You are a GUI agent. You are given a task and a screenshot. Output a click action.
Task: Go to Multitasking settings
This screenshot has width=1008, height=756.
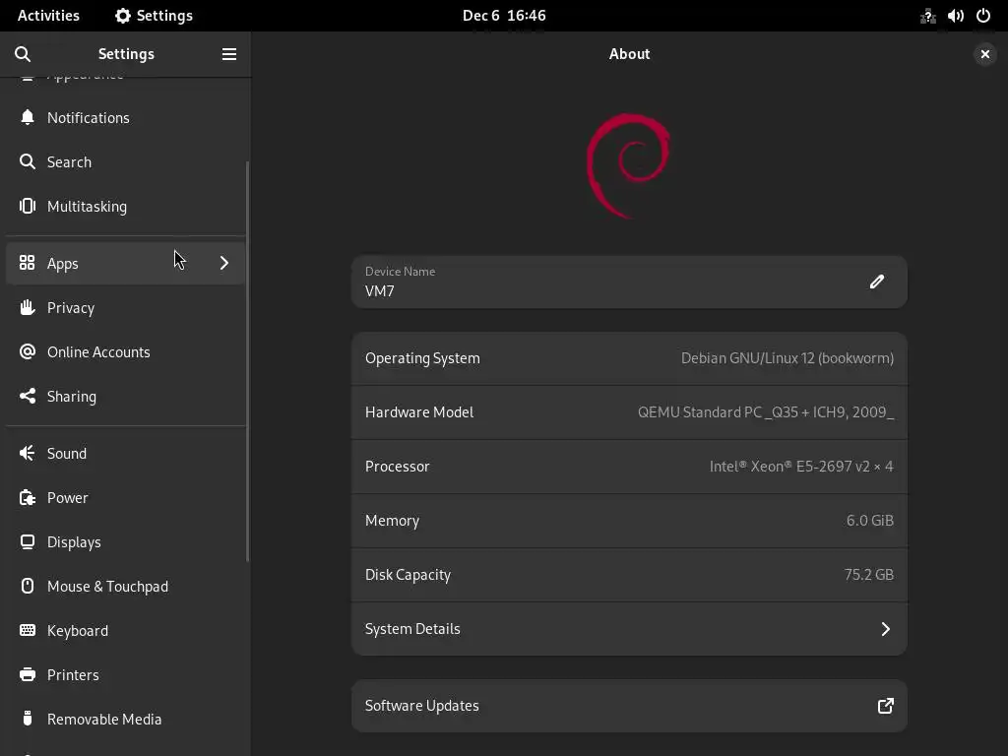(126, 207)
